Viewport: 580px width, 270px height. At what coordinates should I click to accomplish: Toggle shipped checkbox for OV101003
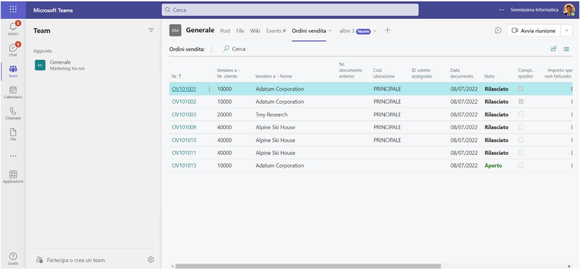(x=521, y=114)
